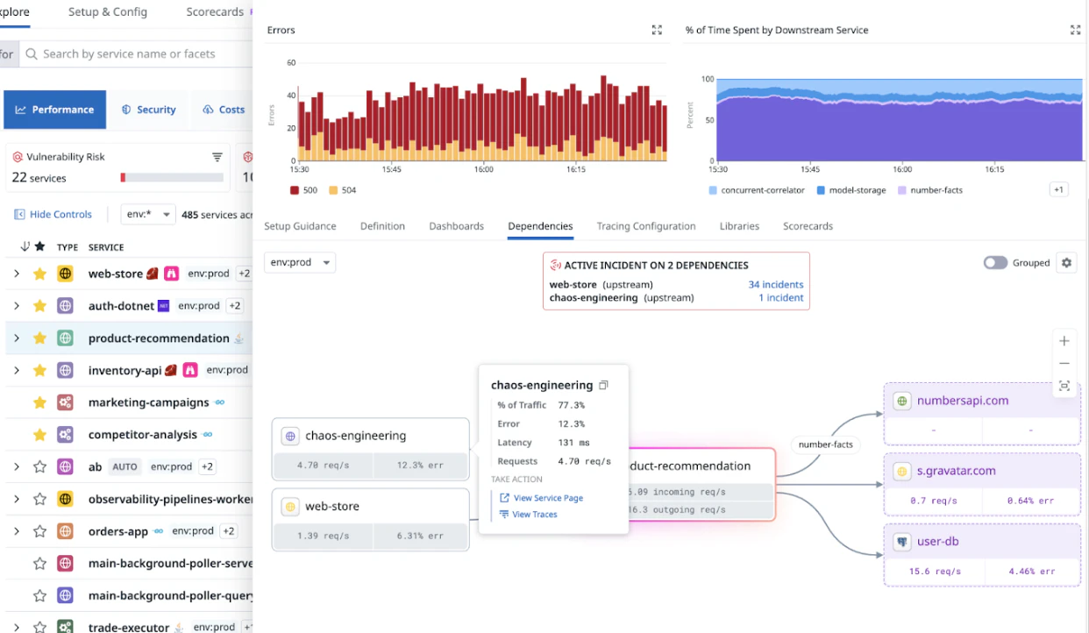Click the 504 error legend swatch

tap(333, 190)
